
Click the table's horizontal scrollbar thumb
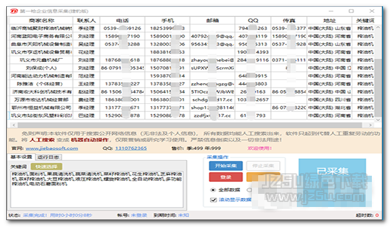pyautogui.click(x=190, y=125)
